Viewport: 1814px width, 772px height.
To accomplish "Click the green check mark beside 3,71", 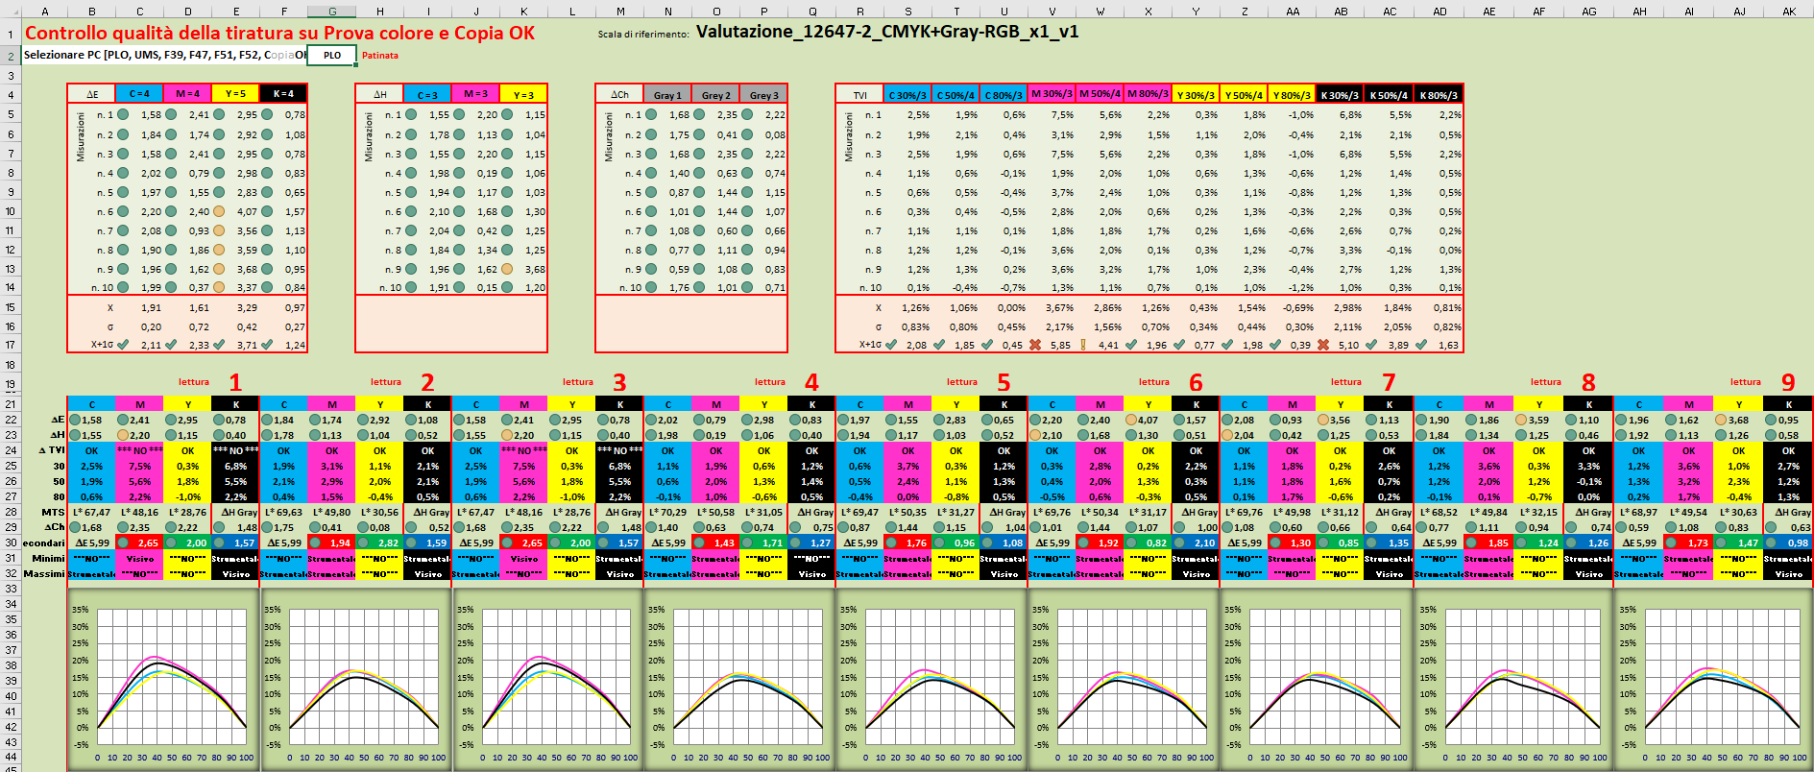I will (219, 345).
